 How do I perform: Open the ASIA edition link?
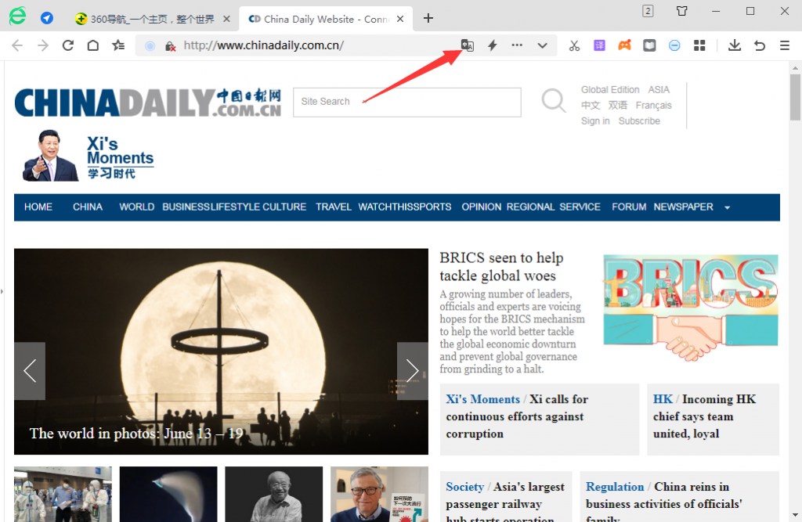[x=659, y=89]
